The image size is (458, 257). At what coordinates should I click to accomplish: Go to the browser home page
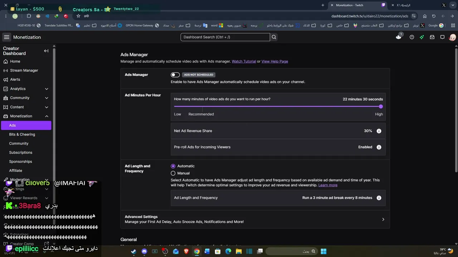pos(425,16)
